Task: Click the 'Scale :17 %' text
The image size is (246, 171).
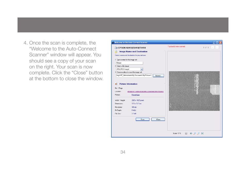Action: click(x=177, y=133)
